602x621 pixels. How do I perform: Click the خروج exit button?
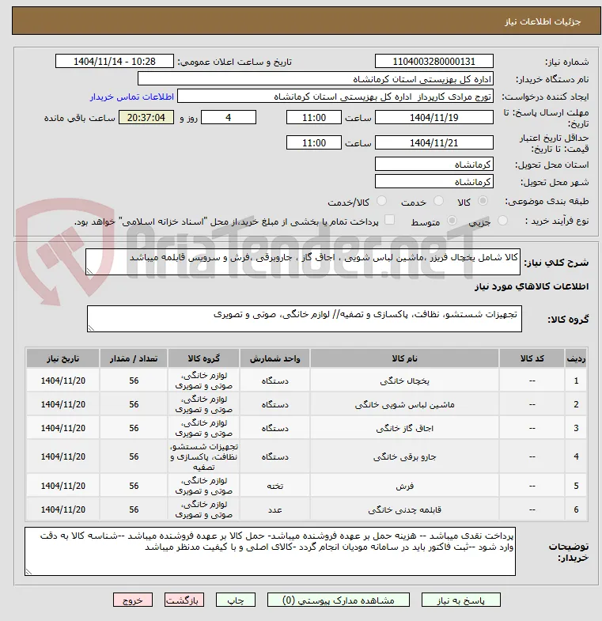[x=133, y=600]
